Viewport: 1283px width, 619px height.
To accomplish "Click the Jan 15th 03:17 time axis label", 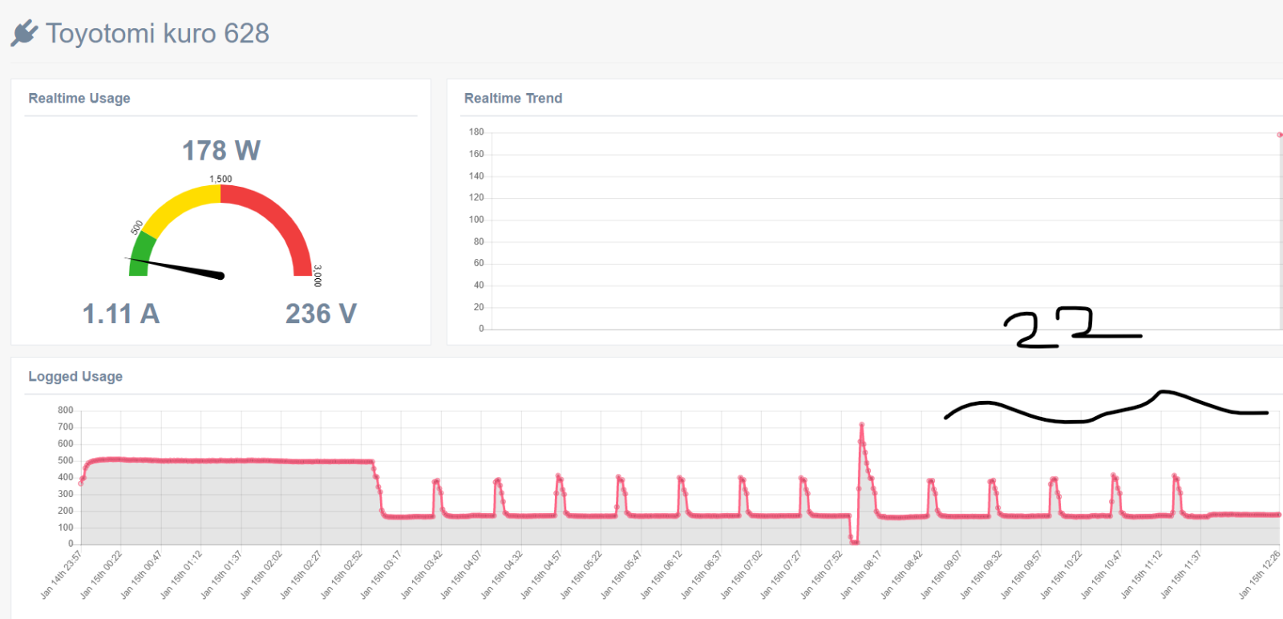I will coord(381,576).
